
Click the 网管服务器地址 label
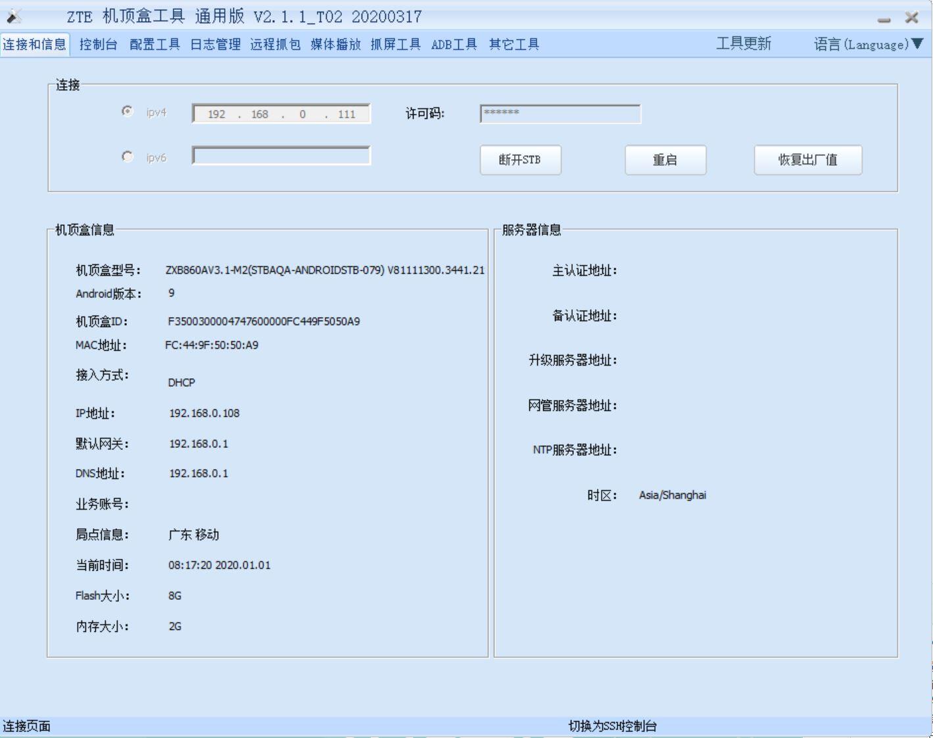tap(573, 406)
